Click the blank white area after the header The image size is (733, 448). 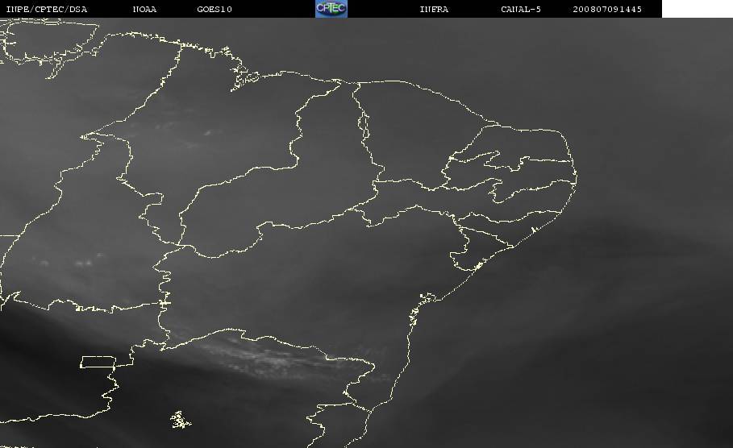click(x=697, y=9)
